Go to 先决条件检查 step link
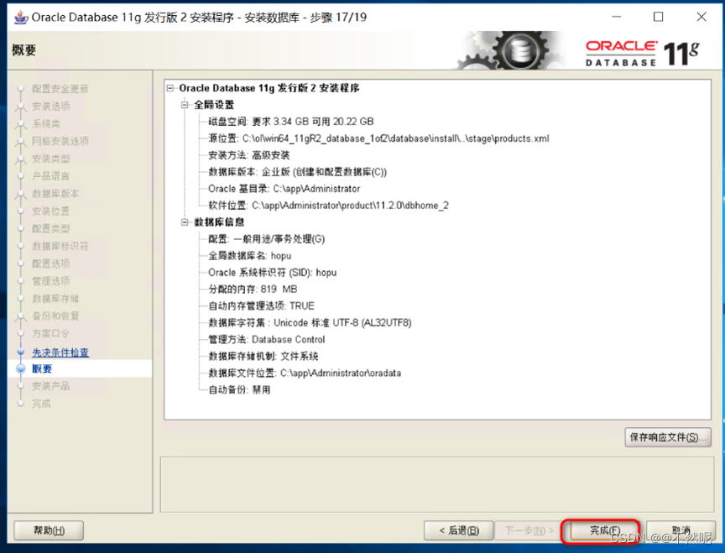Viewport: 725px width, 553px height. (x=60, y=352)
